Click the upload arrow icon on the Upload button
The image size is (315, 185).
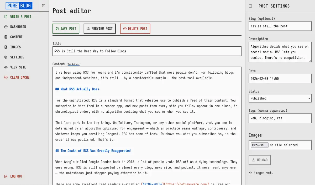click(253, 160)
